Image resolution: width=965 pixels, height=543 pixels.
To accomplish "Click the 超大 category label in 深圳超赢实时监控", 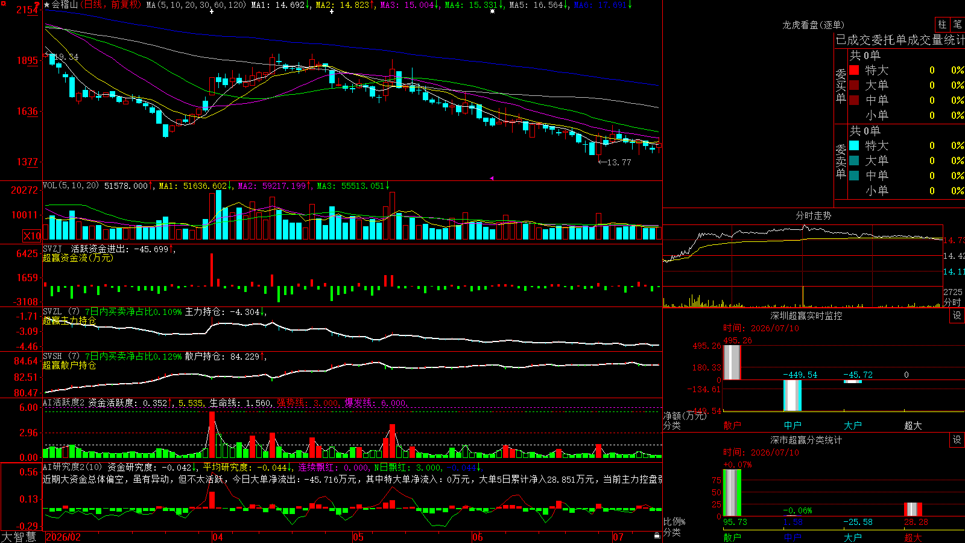I will click(x=913, y=425).
